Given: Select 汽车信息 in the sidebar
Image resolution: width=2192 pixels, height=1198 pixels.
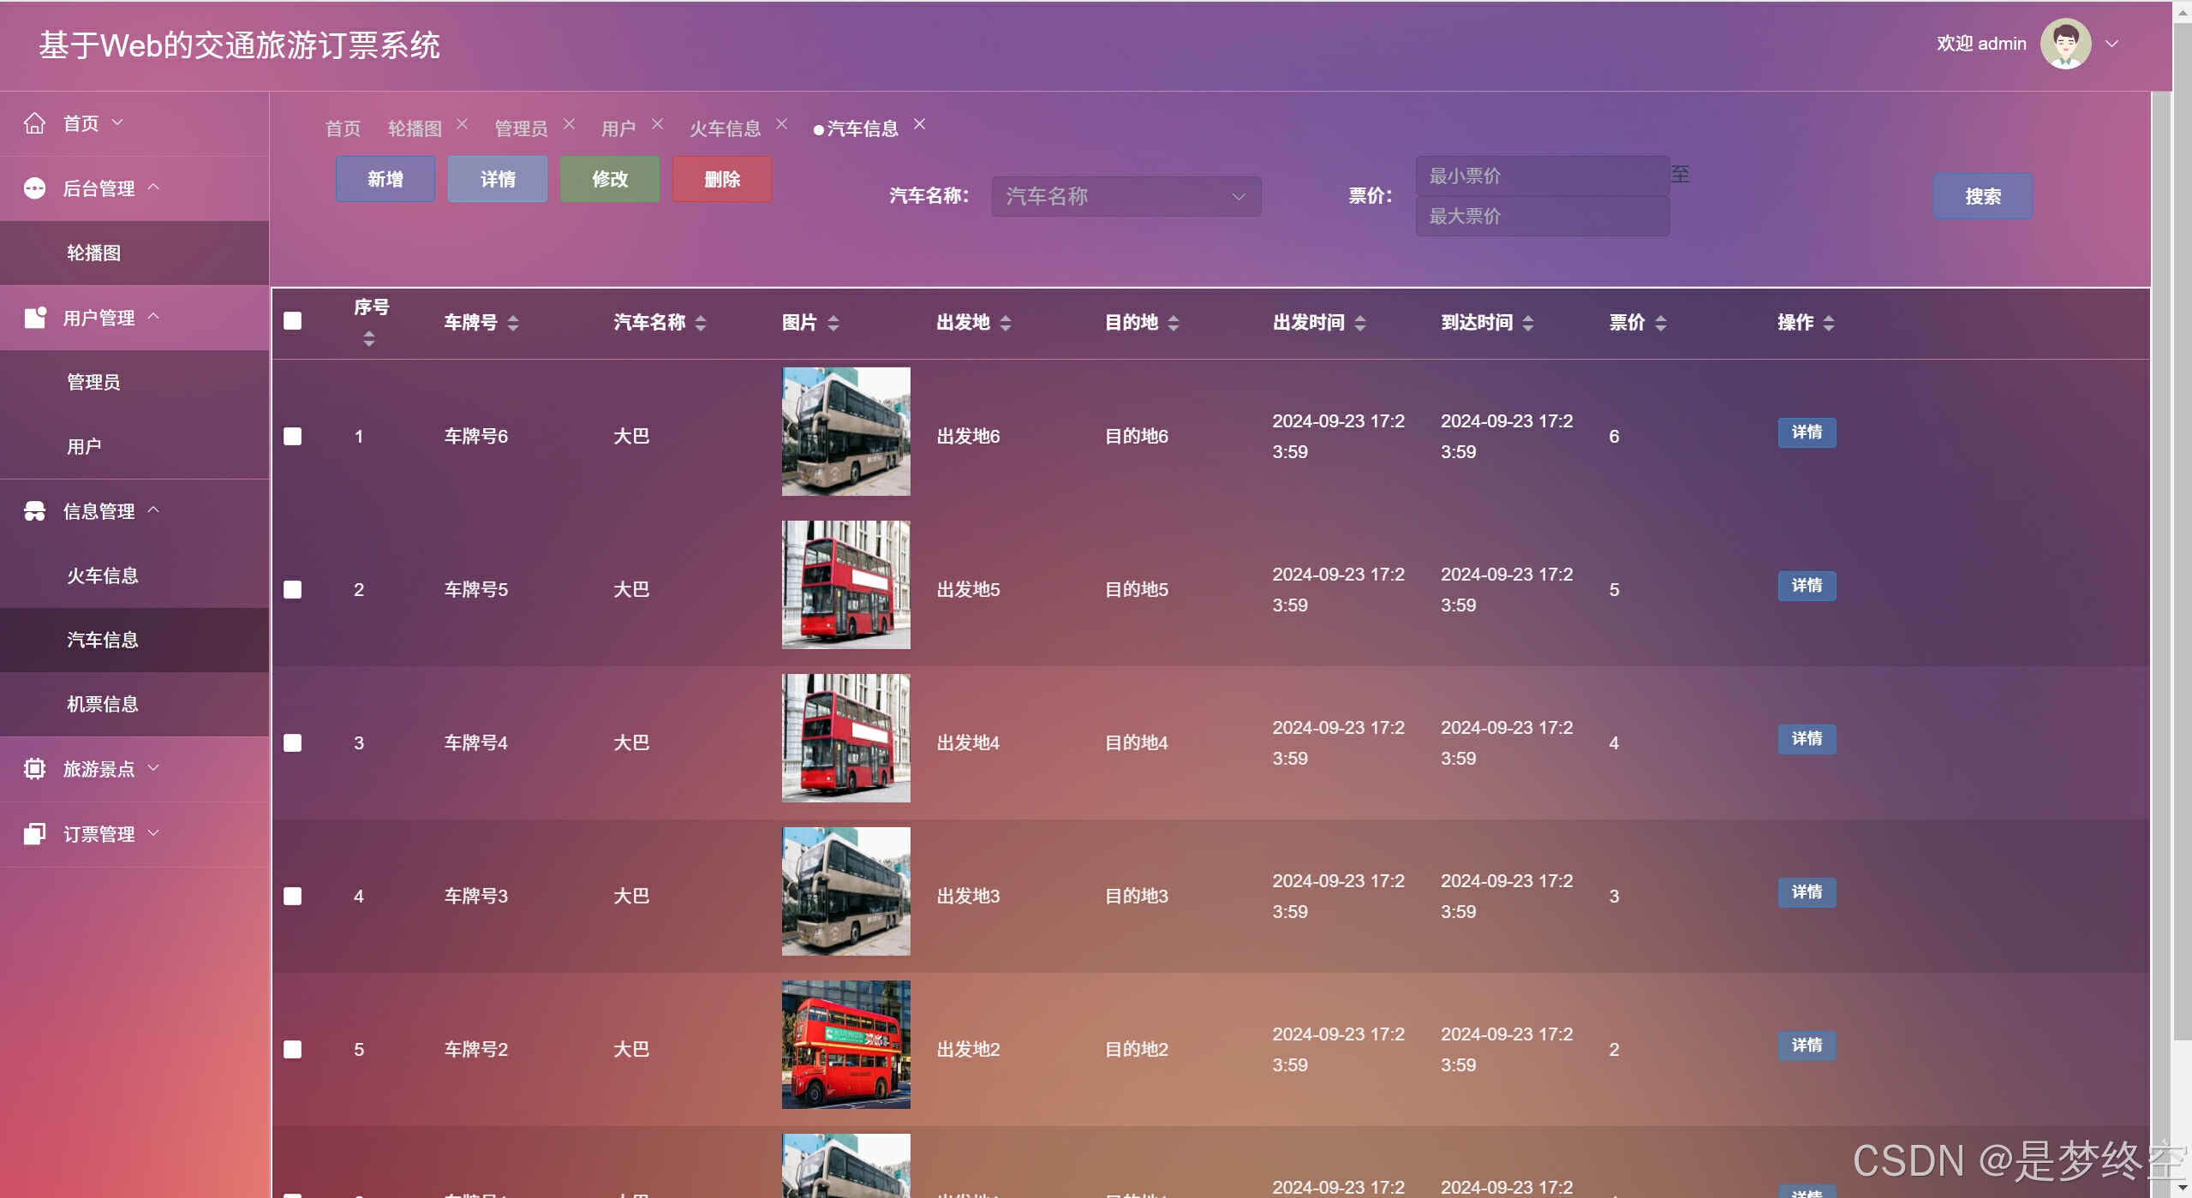Looking at the screenshot, I should pos(134,640).
